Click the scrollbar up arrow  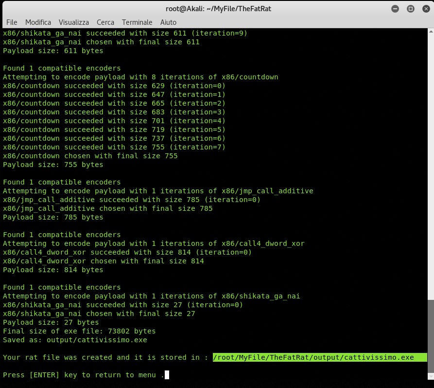[x=431, y=32]
